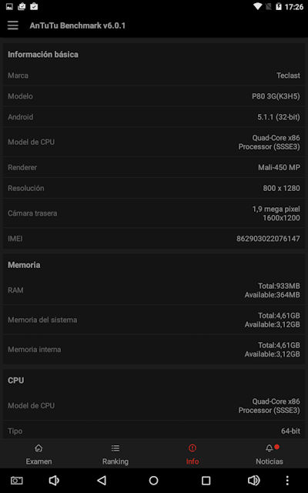308x493 pixels.
Task: Tap the circular Home button icon
Action: pyautogui.click(x=153, y=480)
